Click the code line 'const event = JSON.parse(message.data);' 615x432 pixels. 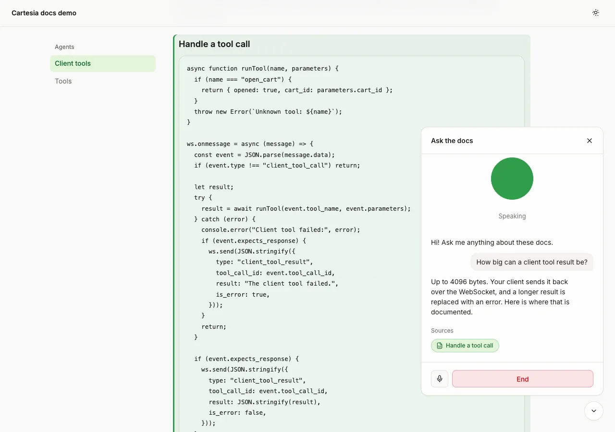click(x=265, y=155)
